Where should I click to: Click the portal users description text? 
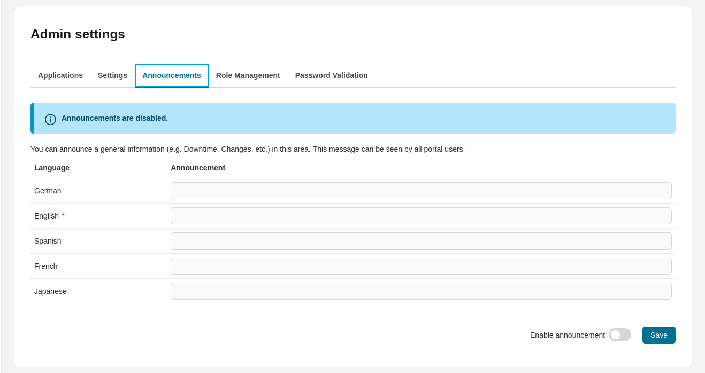[x=248, y=149]
